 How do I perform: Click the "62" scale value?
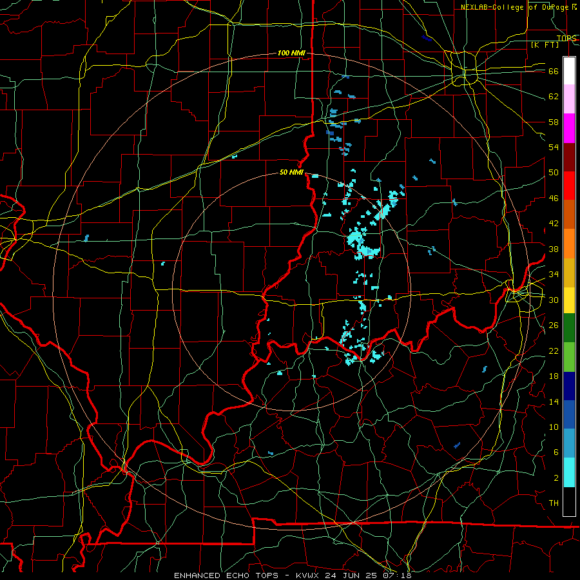pos(554,97)
